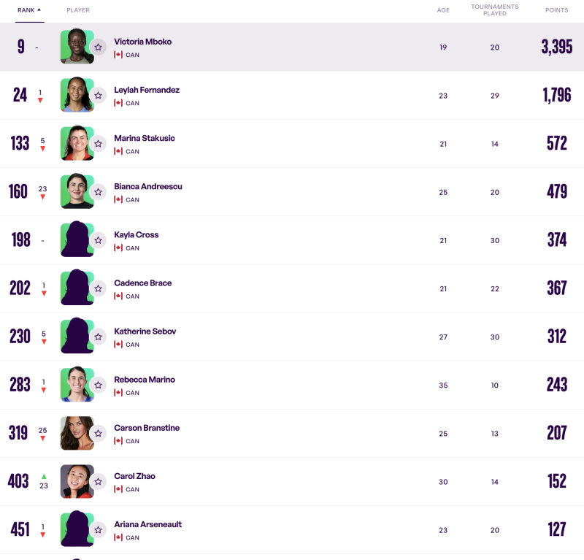Click star icon next to Cadence Brace
Image resolution: width=584 pixels, height=560 pixels.
click(98, 288)
